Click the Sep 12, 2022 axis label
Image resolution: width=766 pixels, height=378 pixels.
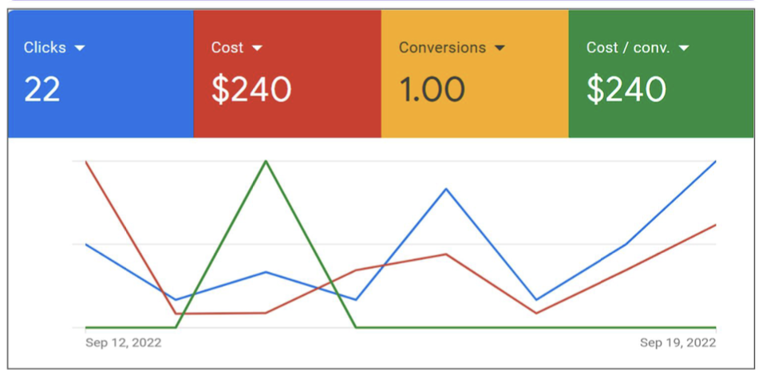(x=123, y=343)
